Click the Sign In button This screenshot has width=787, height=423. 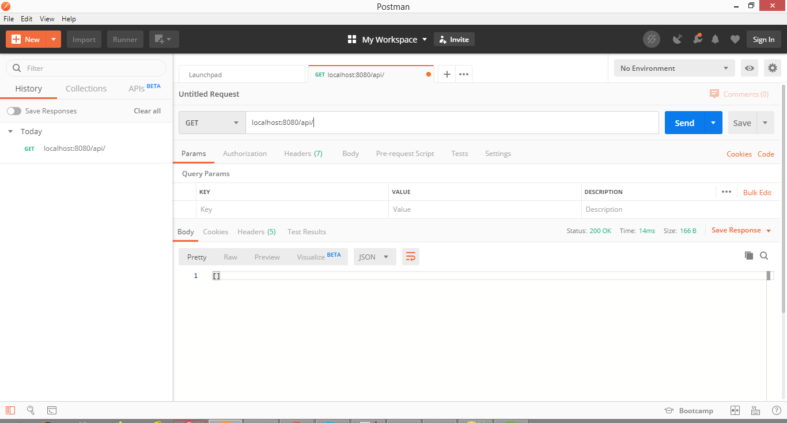tap(764, 39)
